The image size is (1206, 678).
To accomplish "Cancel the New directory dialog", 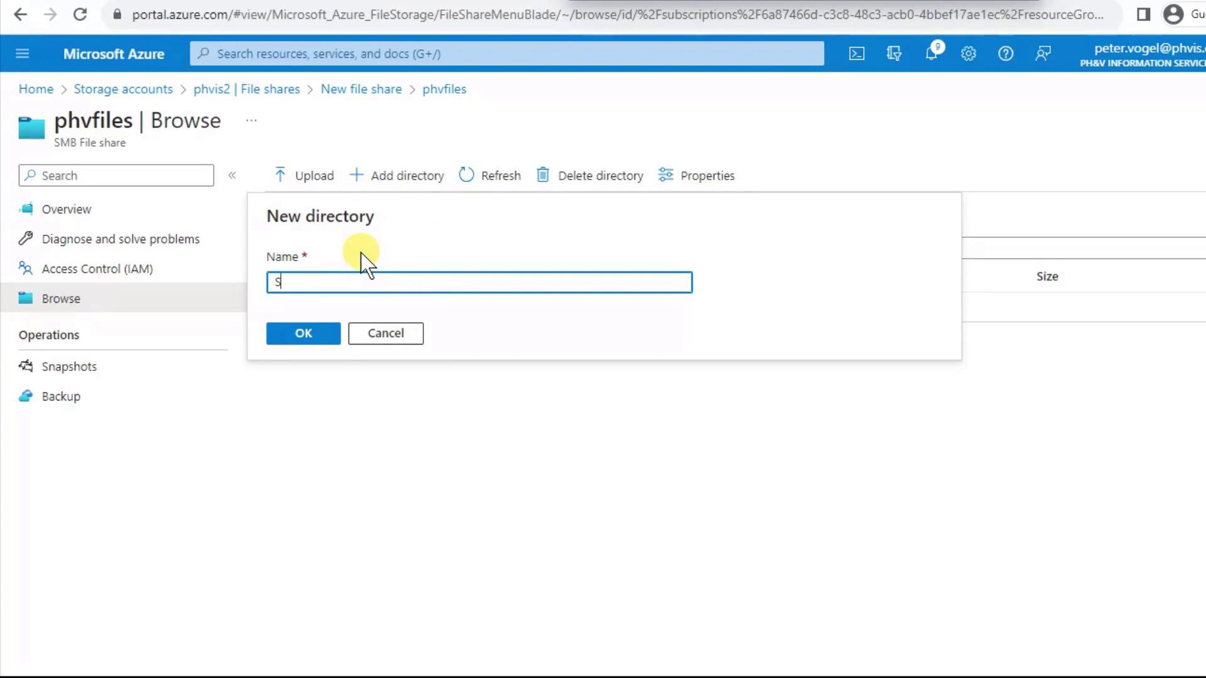I will (386, 333).
